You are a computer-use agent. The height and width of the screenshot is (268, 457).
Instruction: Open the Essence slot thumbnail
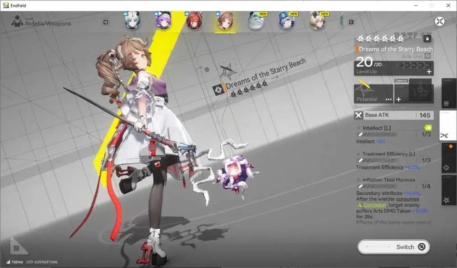tap(420, 90)
